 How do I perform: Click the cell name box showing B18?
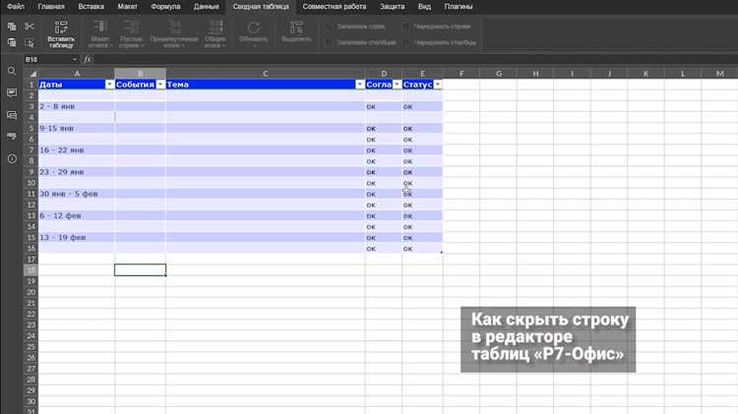[x=47, y=59]
